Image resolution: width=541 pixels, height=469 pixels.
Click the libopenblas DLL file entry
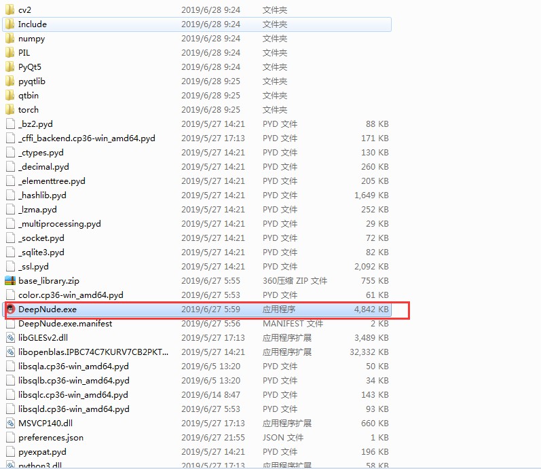pos(93,352)
